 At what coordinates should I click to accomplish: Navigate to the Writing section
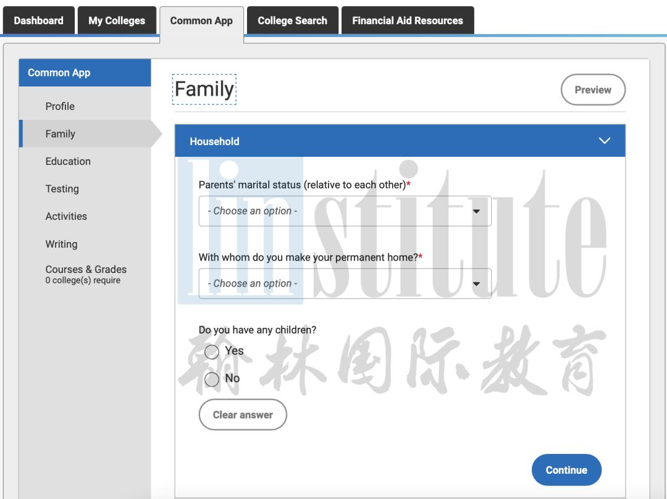click(x=62, y=244)
